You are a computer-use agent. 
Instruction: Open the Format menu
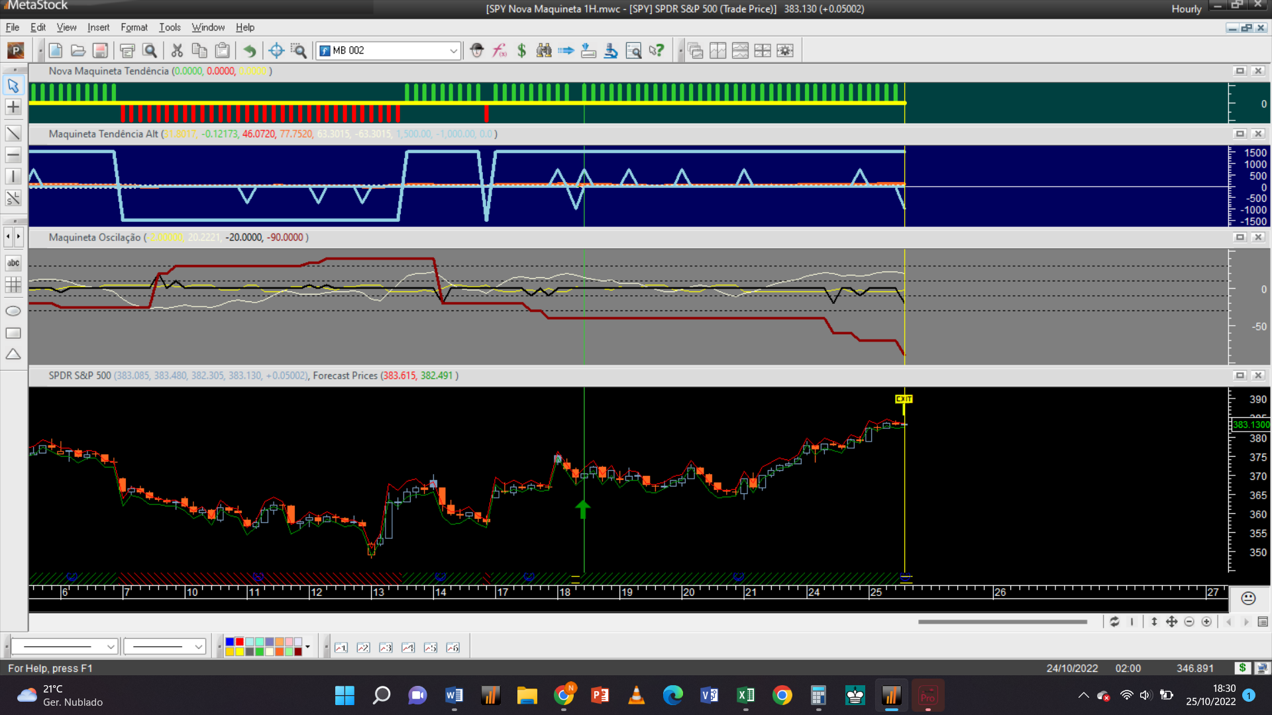(134, 27)
